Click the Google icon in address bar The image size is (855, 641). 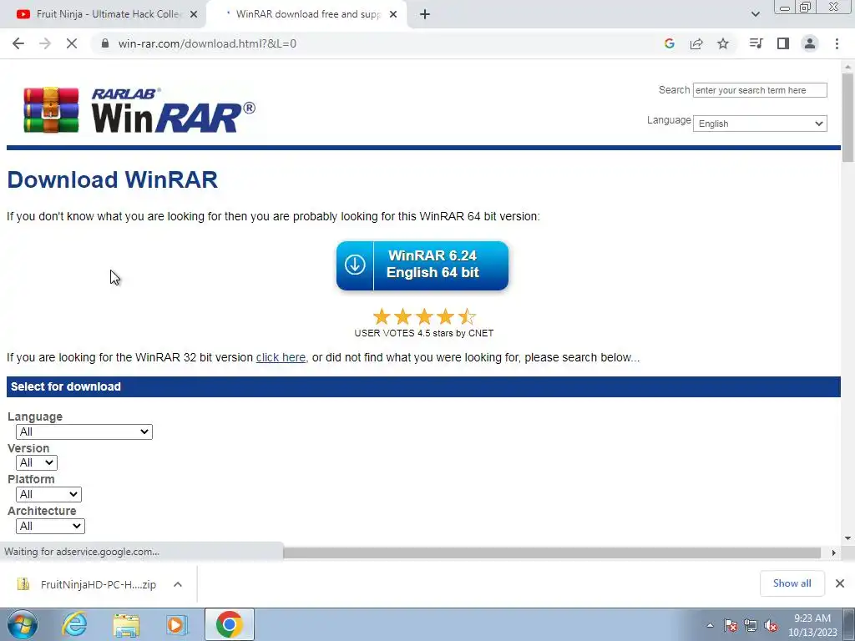click(670, 43)
